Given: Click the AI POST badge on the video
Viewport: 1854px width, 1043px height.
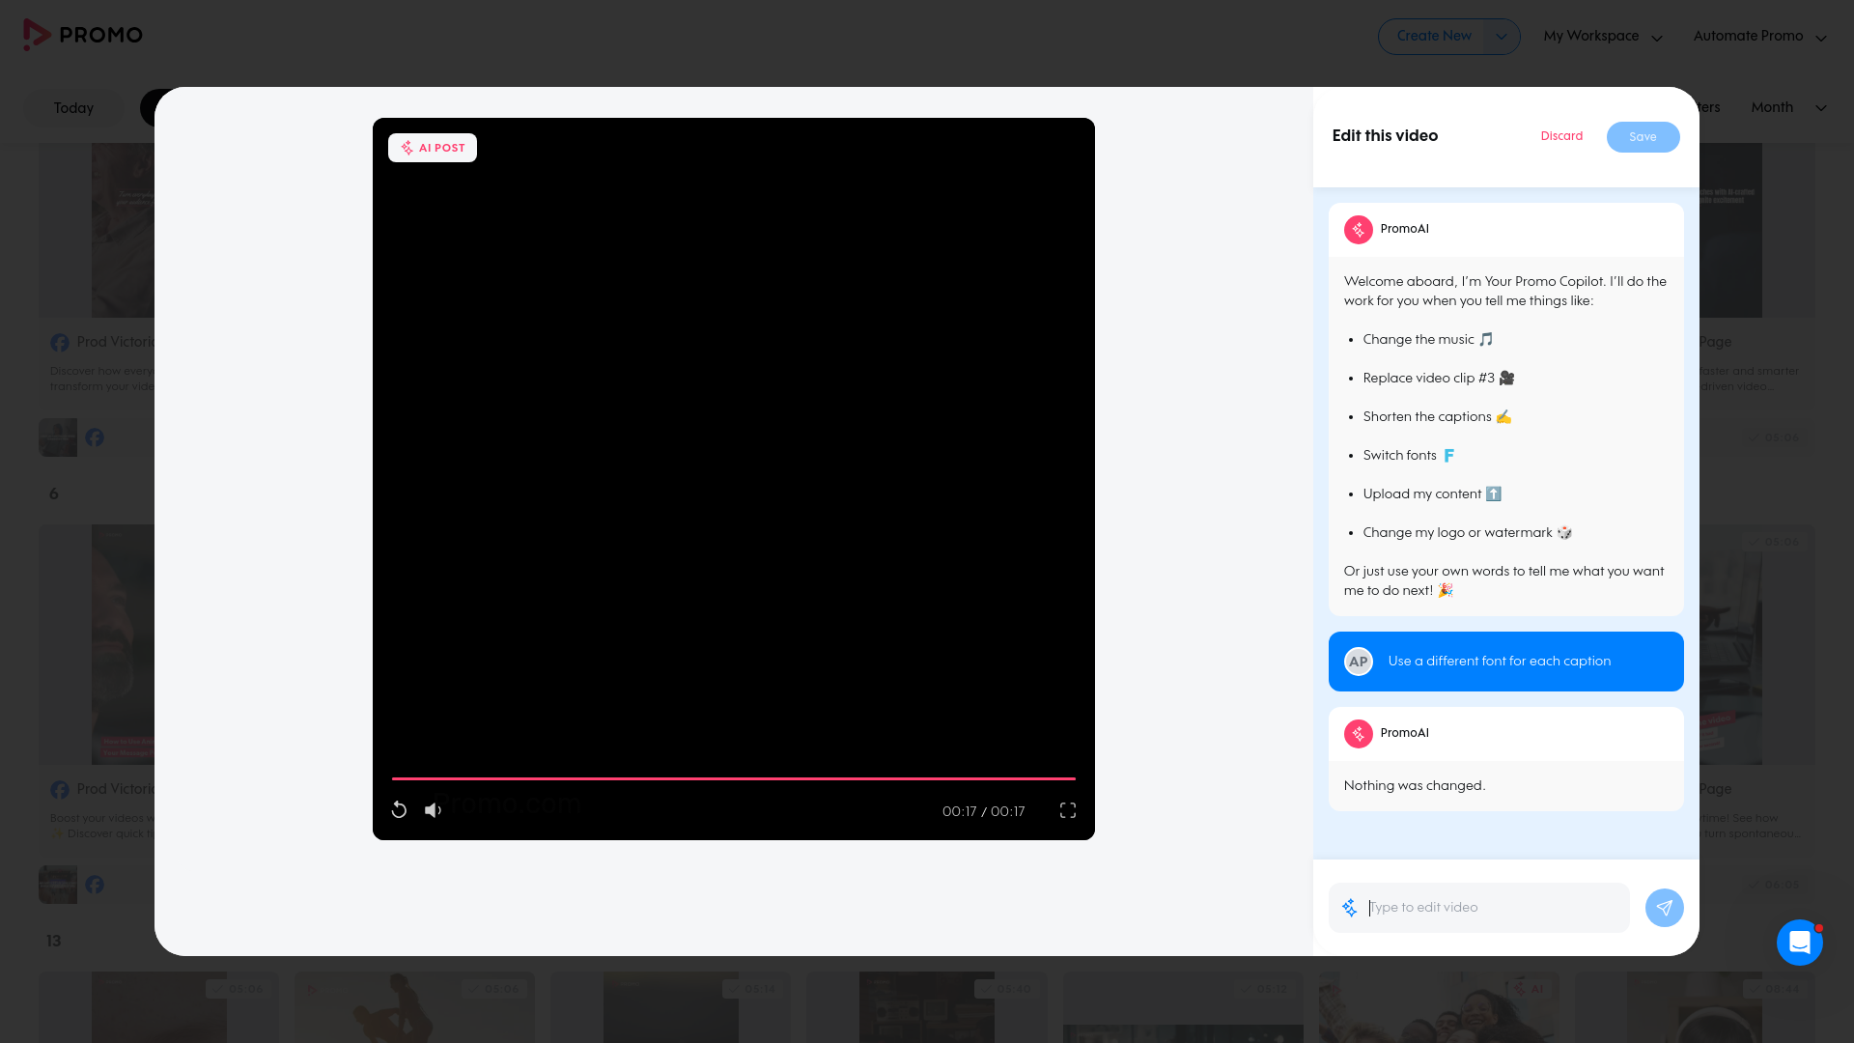Looking at the screenshot, I should 433,148.
